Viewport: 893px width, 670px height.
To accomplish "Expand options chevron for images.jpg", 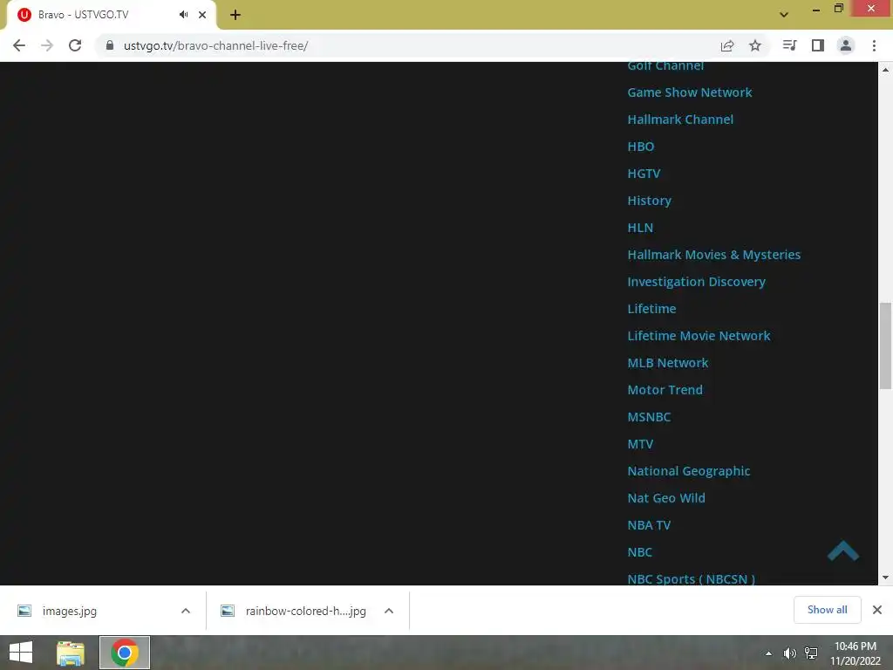I will (186, 611).
